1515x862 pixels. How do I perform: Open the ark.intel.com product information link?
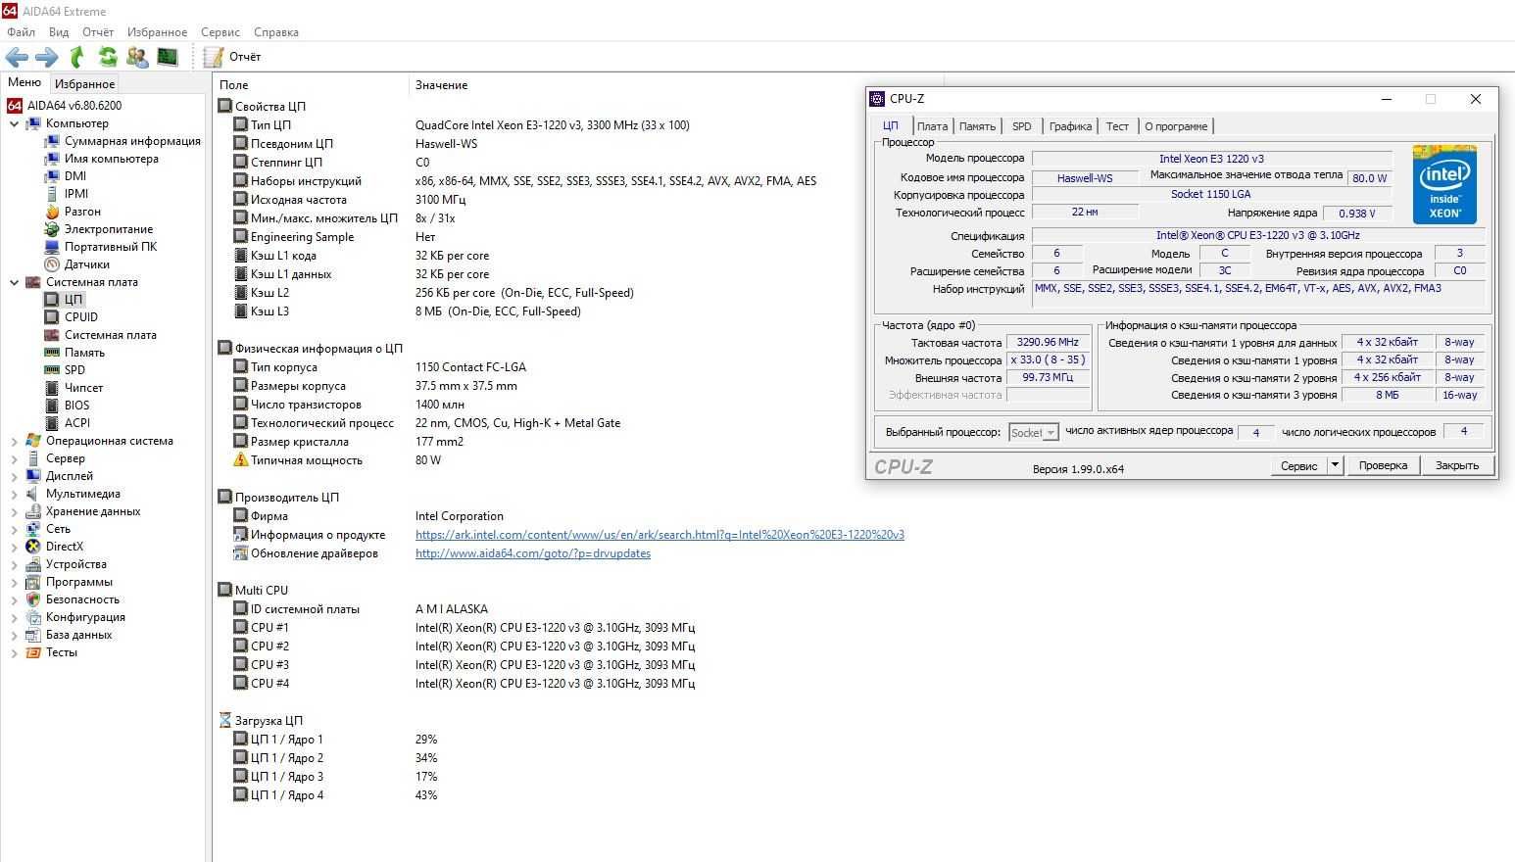pyautogui.click(x=660, y=535)
